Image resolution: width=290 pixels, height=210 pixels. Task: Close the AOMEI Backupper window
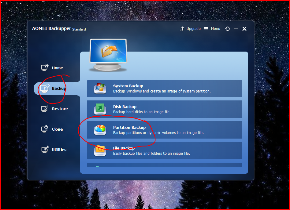(244, 29)
